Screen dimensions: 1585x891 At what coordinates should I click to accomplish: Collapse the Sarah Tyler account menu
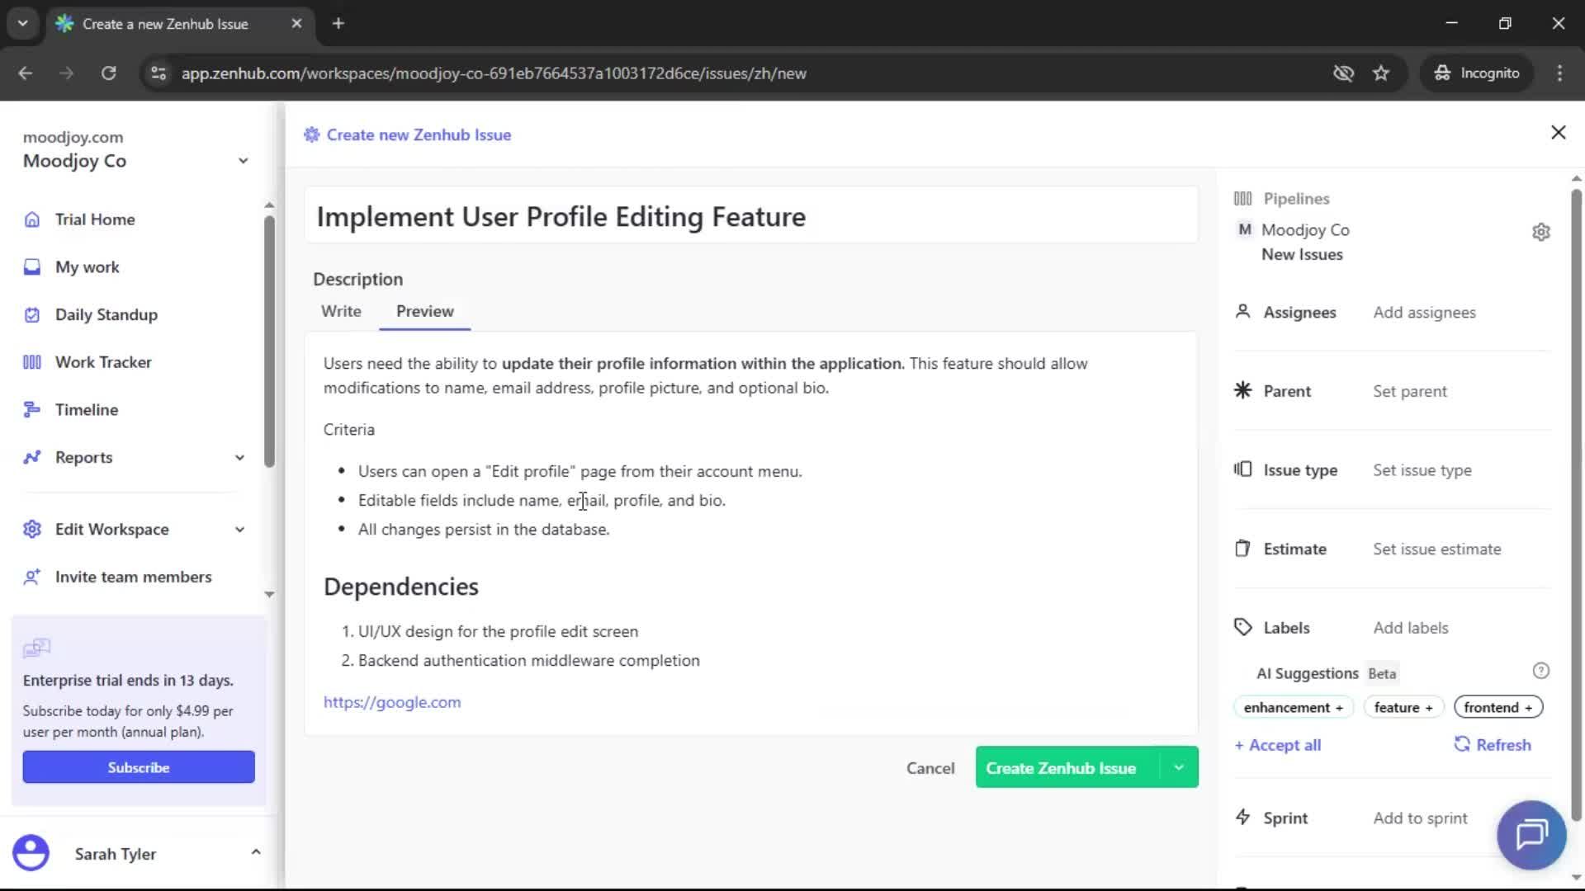255,851
